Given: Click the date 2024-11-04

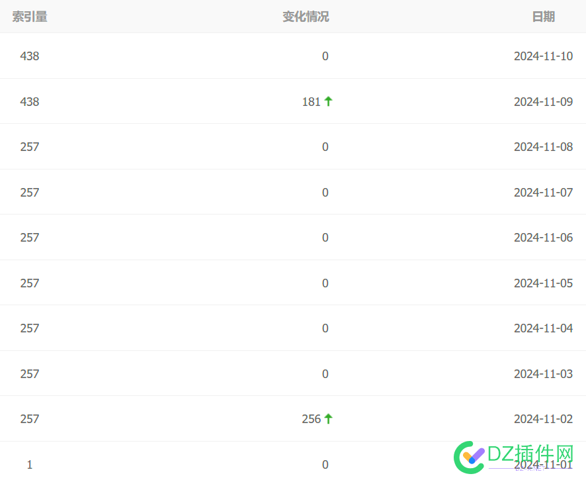Looking at the screenshot, I should [x=543, y=328].
